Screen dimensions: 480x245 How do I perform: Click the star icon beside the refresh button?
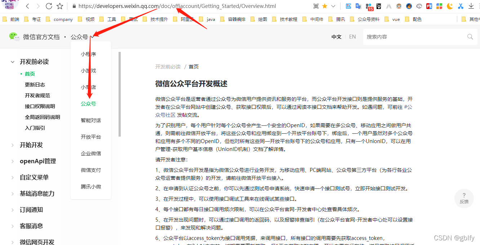coord(60,6)
